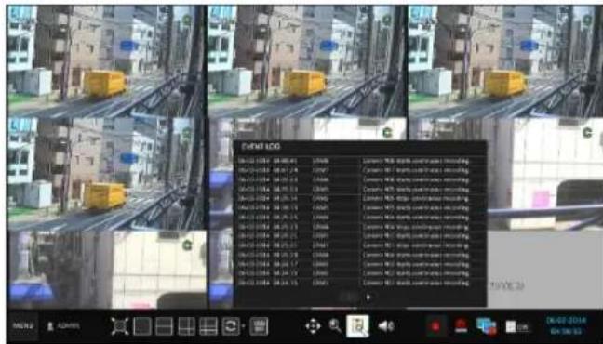Select the four-way split layout icon
The width and height of the screenshot is (603, 344).
[186, 326]
